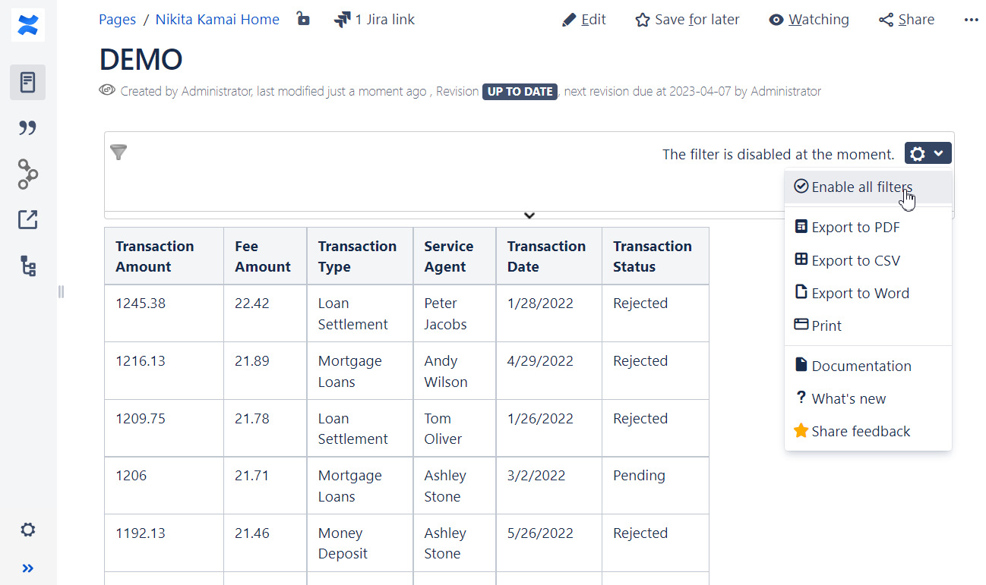Image resolution: width=986 pixels, height=585 pixels.
Task: Save the page for later
Action: coord(687,20)
